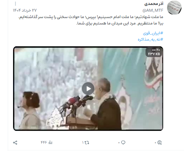Open the profile avatar of آذر محمدی
The width and height of the screenshot is (184, 151).
[174, 7]
